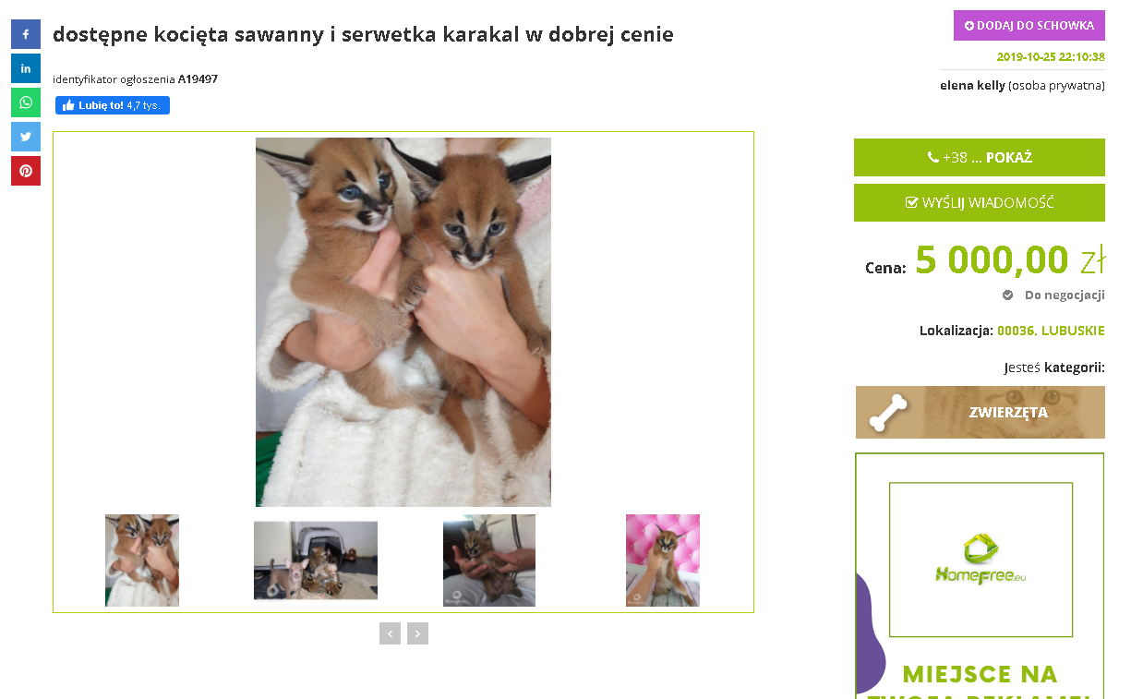Open Wyślij wiadomość message form

(x=980, y=203)
